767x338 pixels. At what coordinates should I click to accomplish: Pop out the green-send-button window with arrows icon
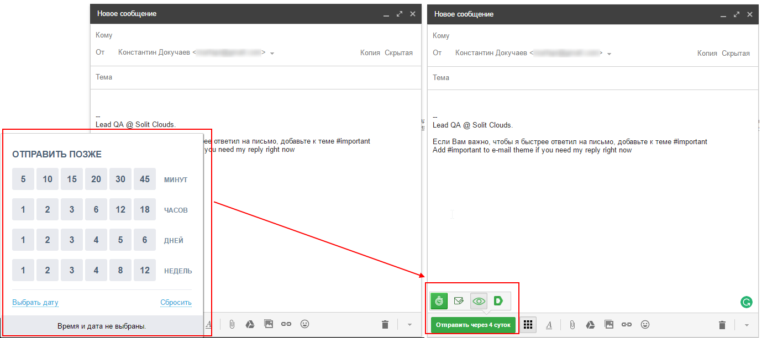[x=737, y=14]
